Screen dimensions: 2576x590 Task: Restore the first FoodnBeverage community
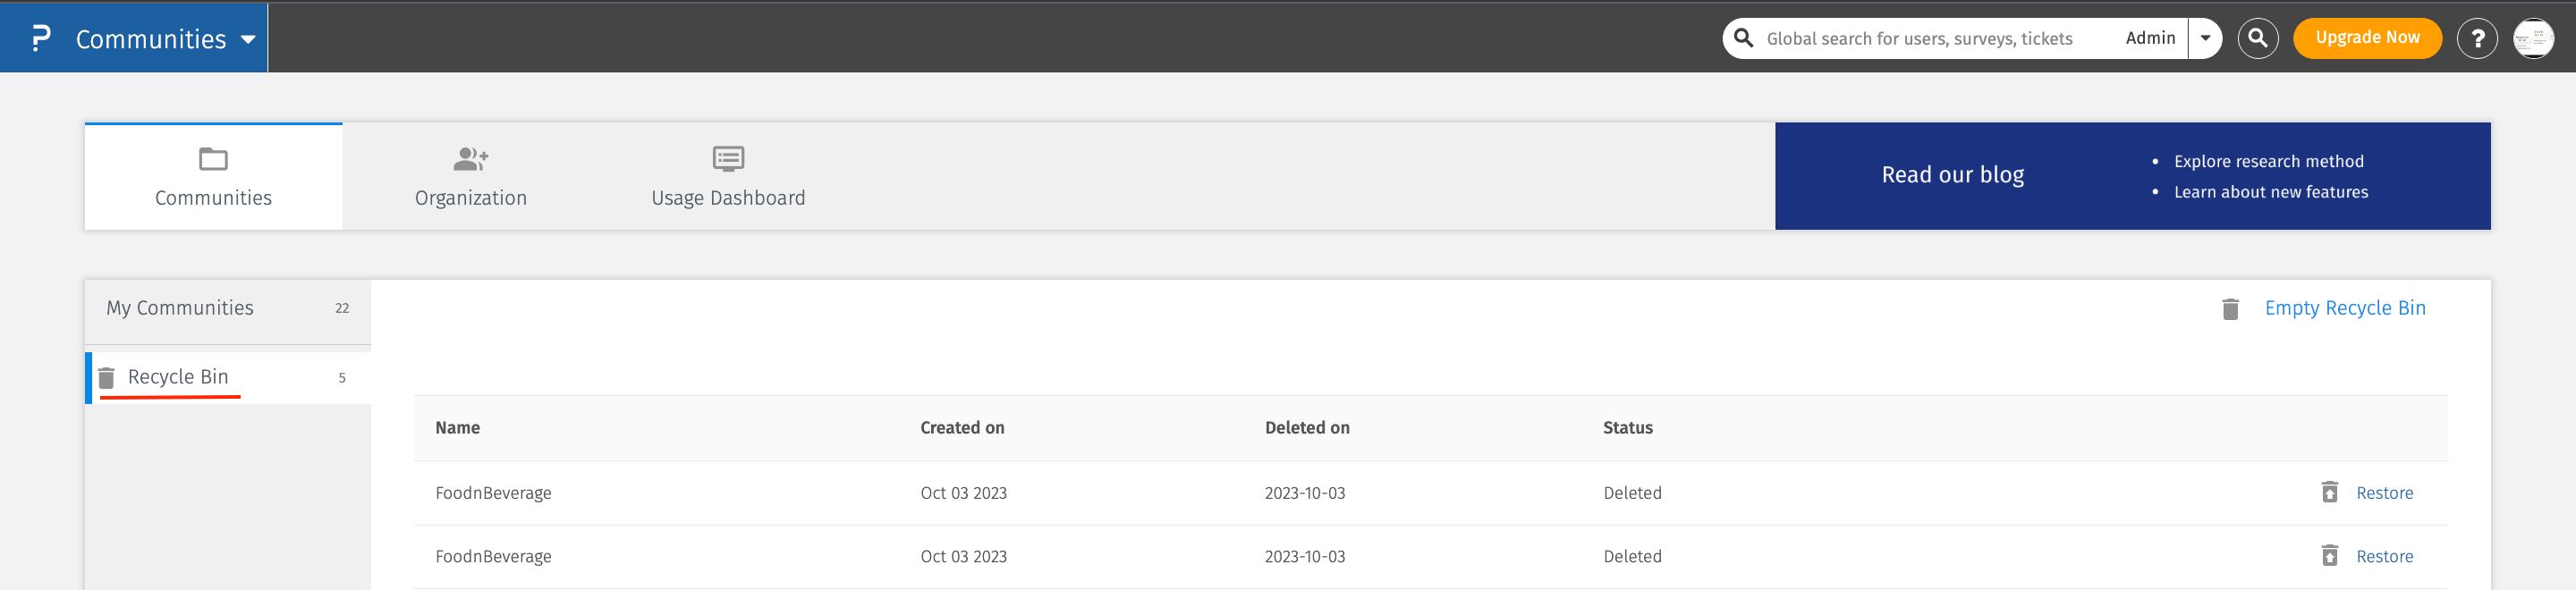[x=2384, y=493]
